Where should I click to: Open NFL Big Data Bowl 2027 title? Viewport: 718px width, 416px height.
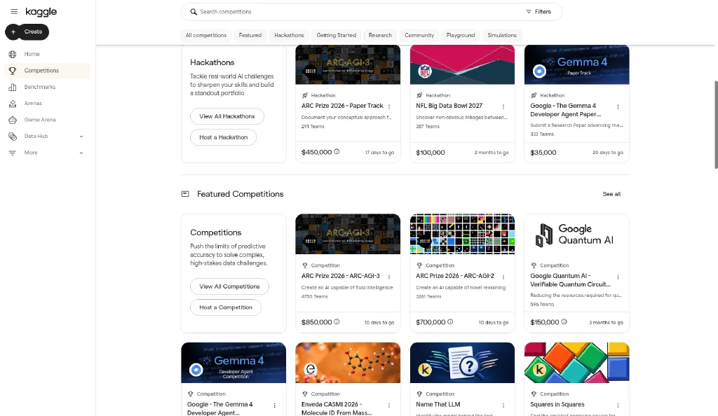coord(449,106)
